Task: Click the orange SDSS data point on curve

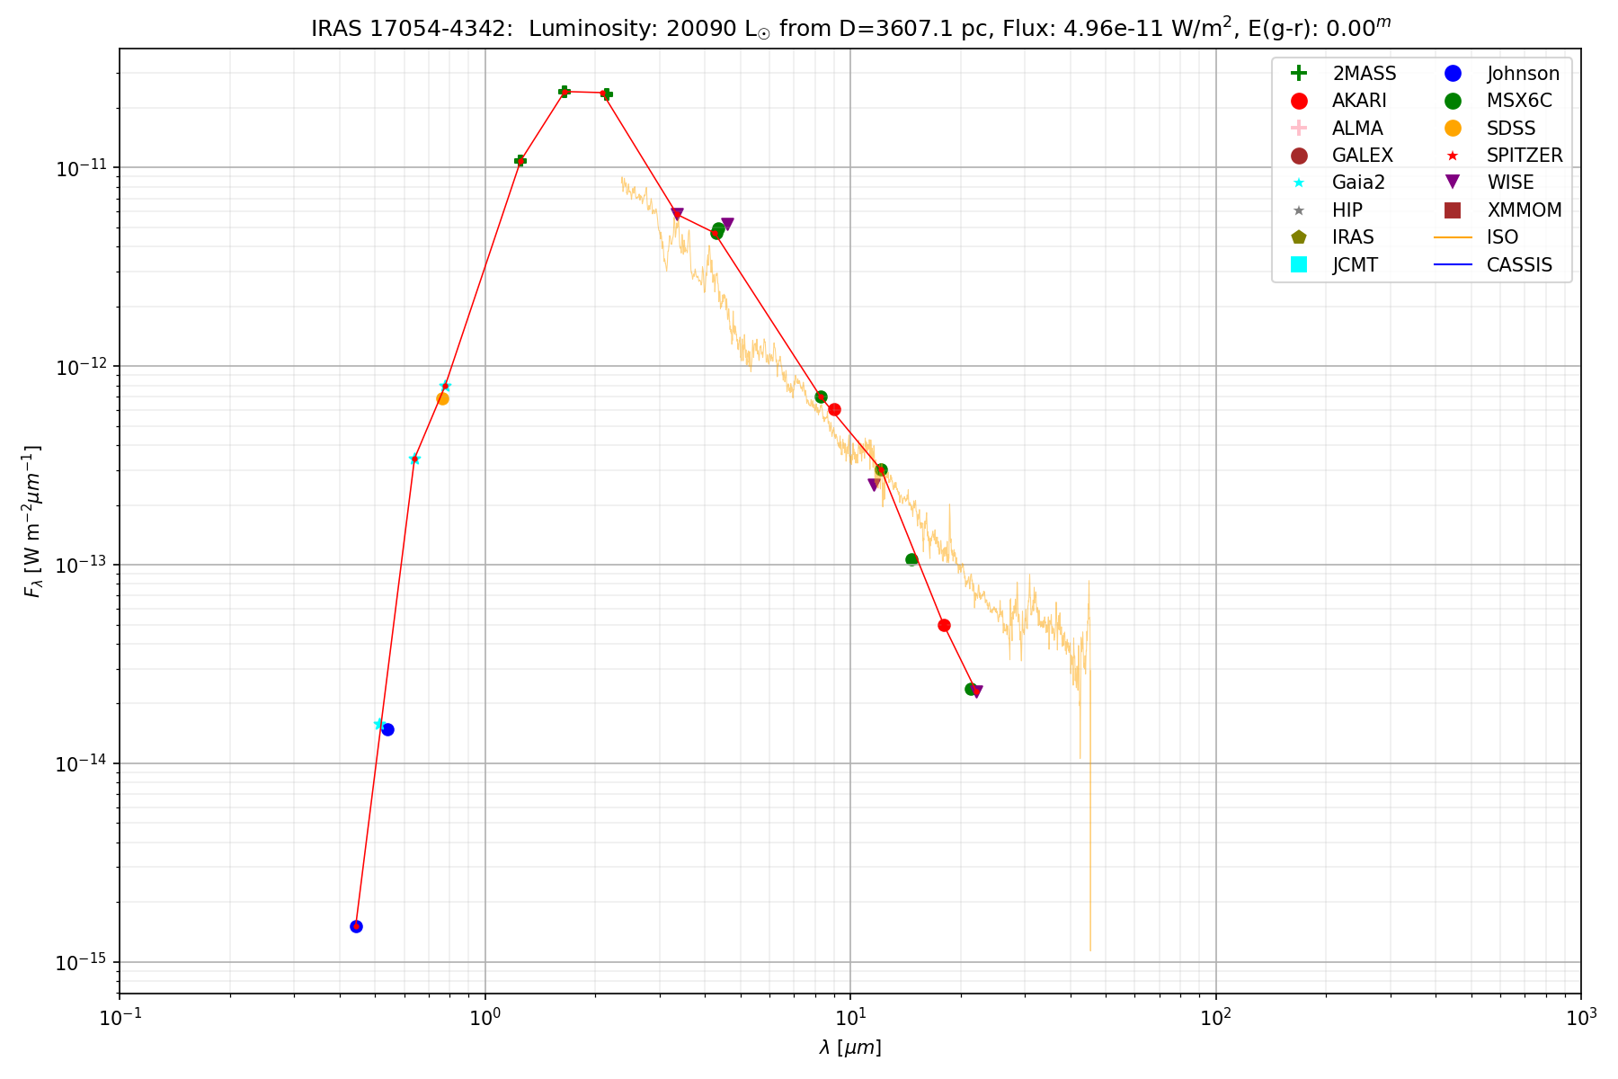Action: click(x=442, y=398)
